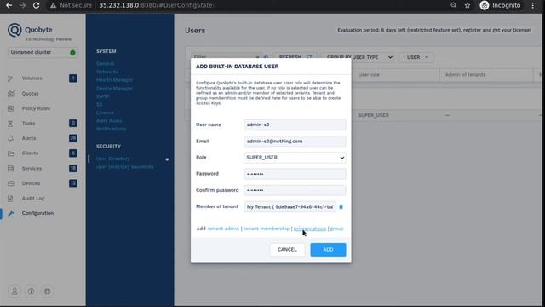Click the group link after primary group

337,229
